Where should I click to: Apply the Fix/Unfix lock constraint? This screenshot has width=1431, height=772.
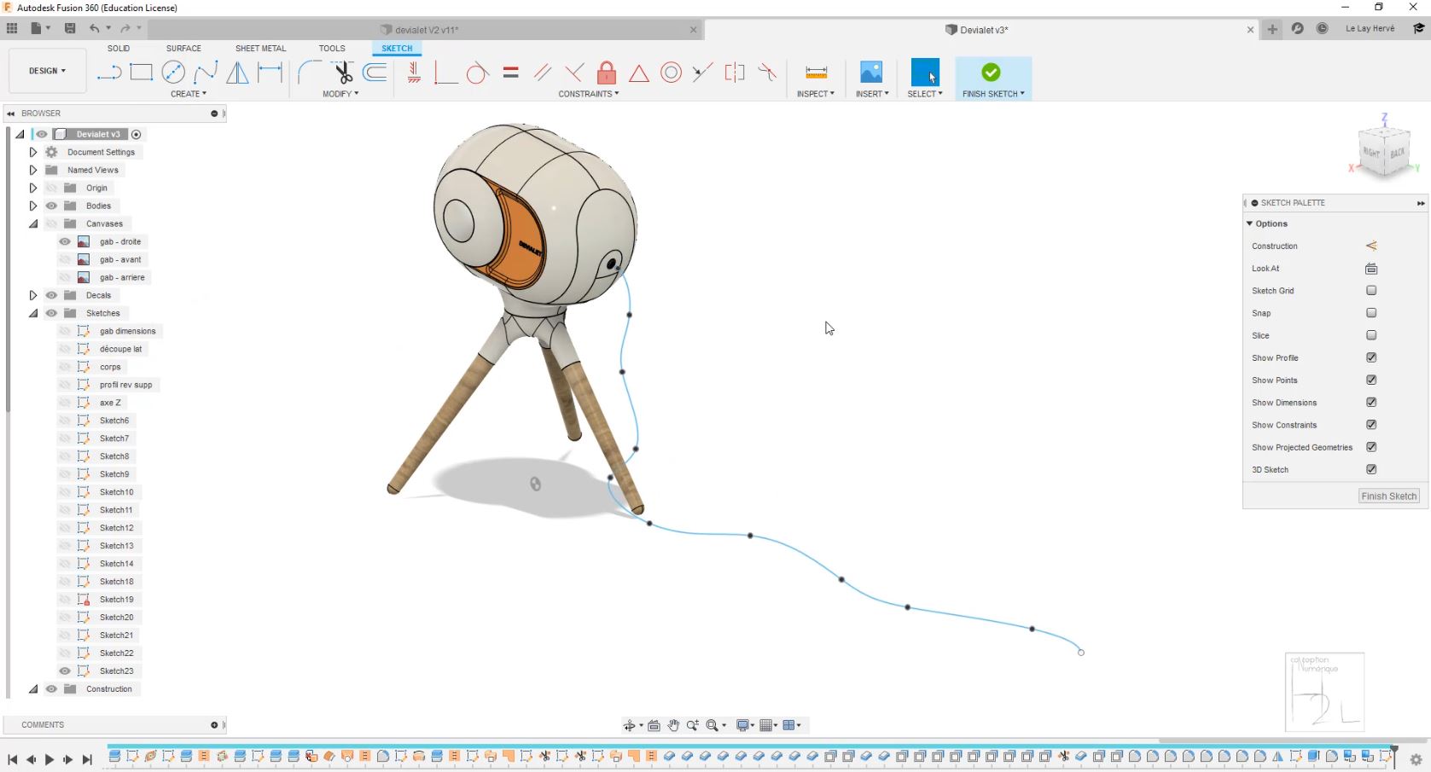(x=607, y=73)
